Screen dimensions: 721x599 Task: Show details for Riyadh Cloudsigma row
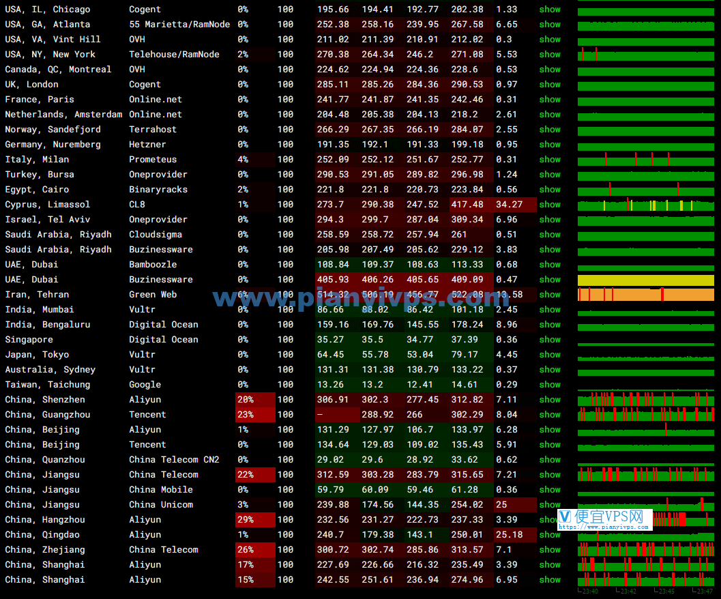550,235
